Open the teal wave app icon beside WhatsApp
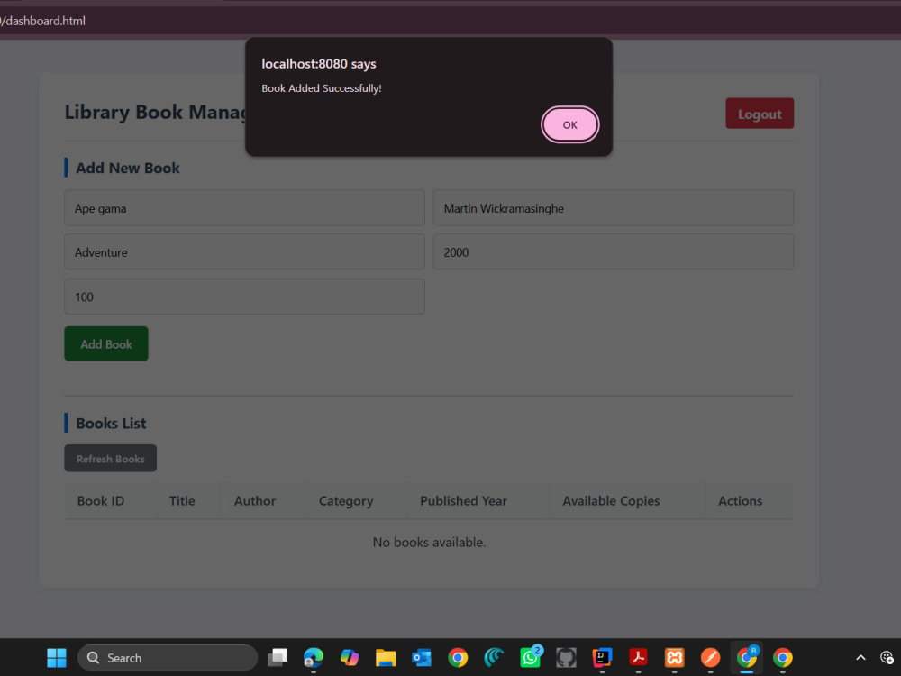 (494, 658)
